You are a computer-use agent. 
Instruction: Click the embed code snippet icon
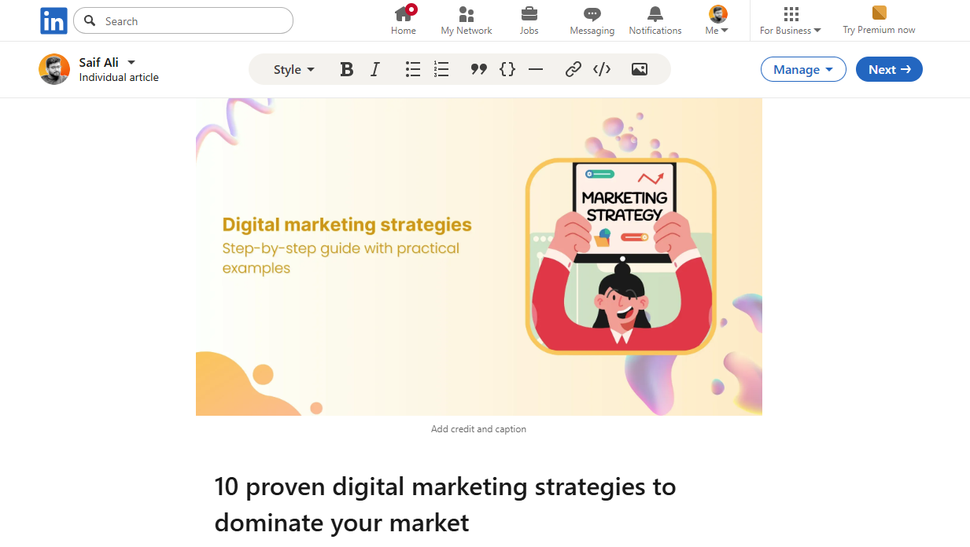[x=602, y=69]
